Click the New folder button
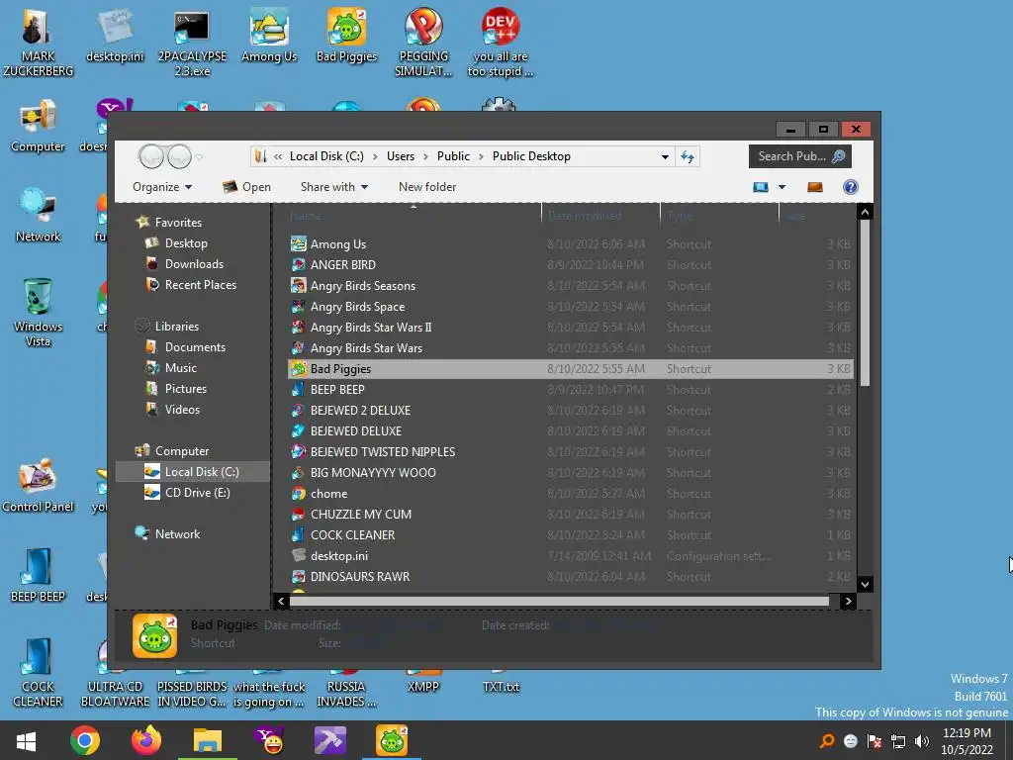1013x760 pixels. click(427, 187)
